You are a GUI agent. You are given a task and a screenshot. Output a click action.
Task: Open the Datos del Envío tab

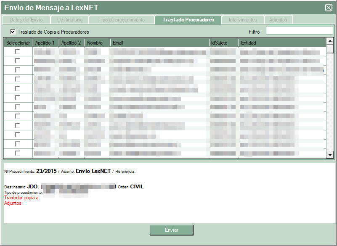pos(25,20)
